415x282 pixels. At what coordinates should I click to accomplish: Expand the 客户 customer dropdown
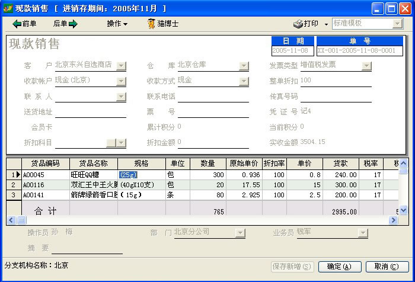121,66
